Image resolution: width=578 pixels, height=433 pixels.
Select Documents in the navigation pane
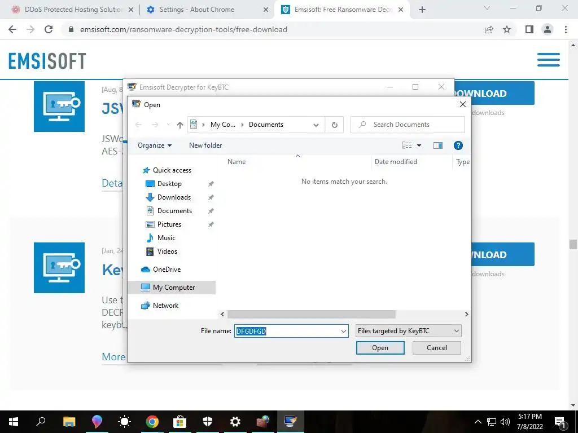[174, 211]
